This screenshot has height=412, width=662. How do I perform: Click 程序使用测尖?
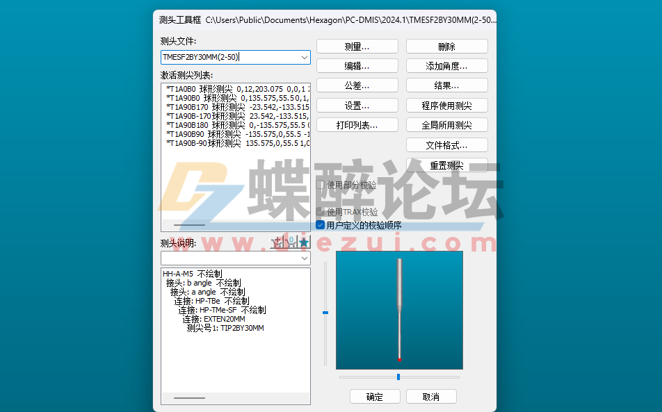click(x=446, y=105)
